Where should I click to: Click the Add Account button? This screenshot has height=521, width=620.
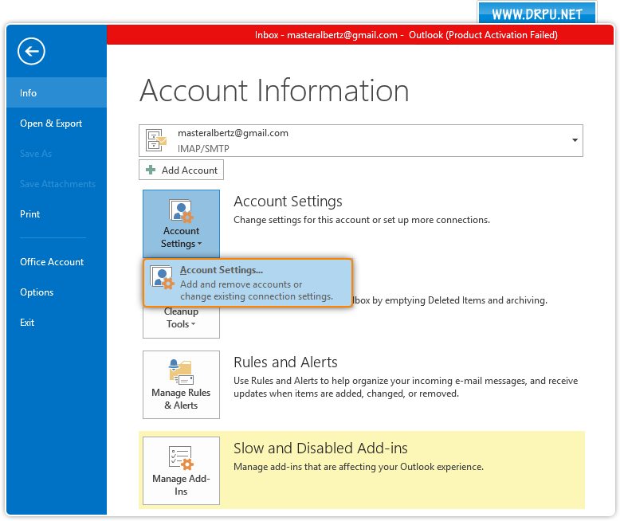point(181,170)
